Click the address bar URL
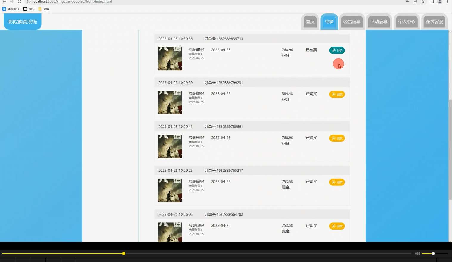The width and height of the screenshot is (452, 262). point(72,1)
